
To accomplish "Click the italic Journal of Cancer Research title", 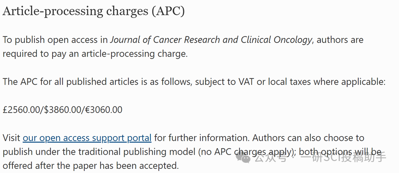I will (165, 40).
